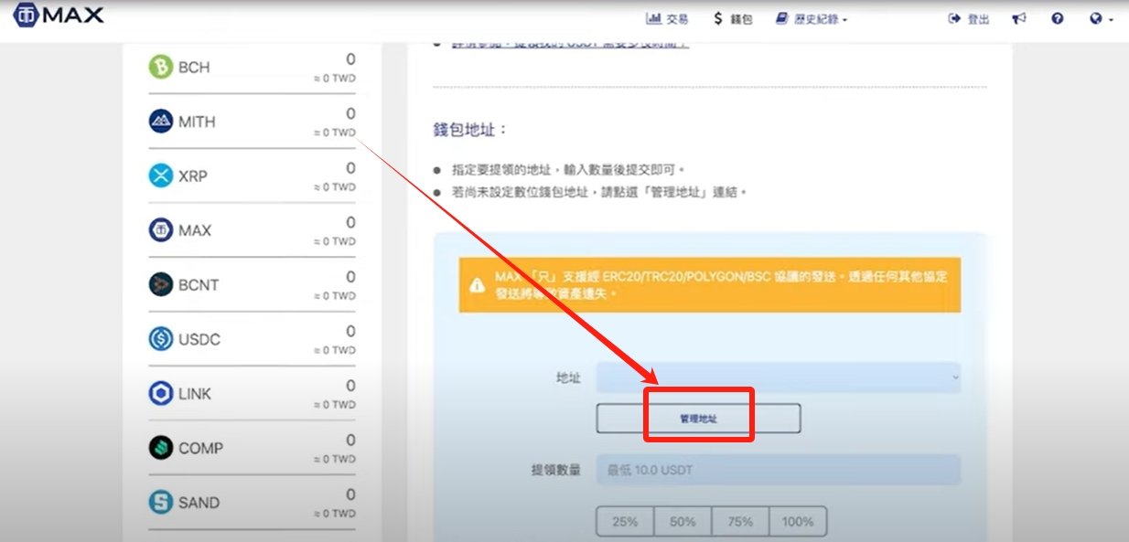
Task: Click the 指定要提領的地址 instruction line
Action: click(569, 170)
